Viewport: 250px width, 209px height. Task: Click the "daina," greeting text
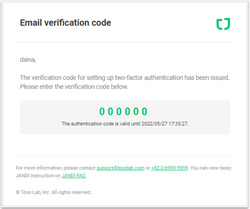tap(28, 60)
